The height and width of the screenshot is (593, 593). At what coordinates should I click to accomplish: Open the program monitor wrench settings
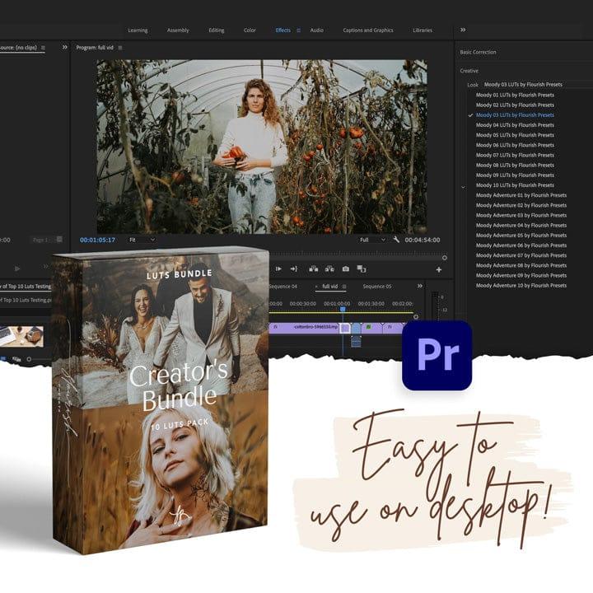(396, 240)
